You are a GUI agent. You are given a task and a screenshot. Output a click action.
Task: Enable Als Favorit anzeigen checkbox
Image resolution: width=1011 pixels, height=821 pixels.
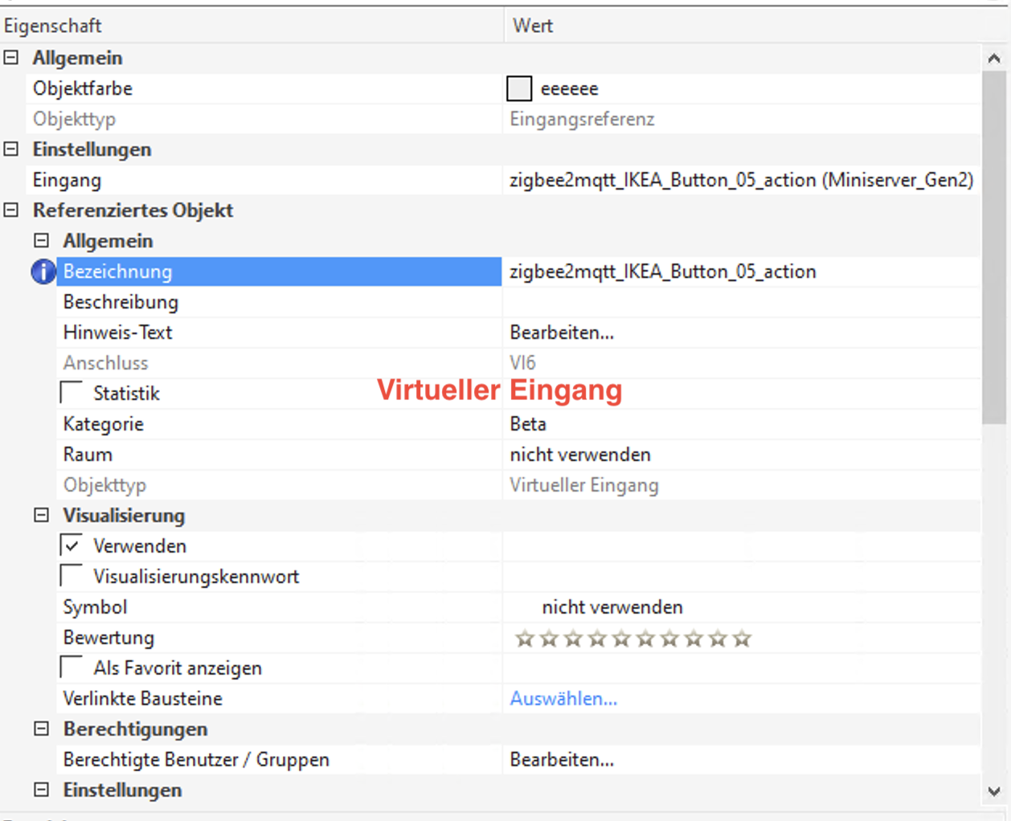pyautogui.click(x=72, y=668)
